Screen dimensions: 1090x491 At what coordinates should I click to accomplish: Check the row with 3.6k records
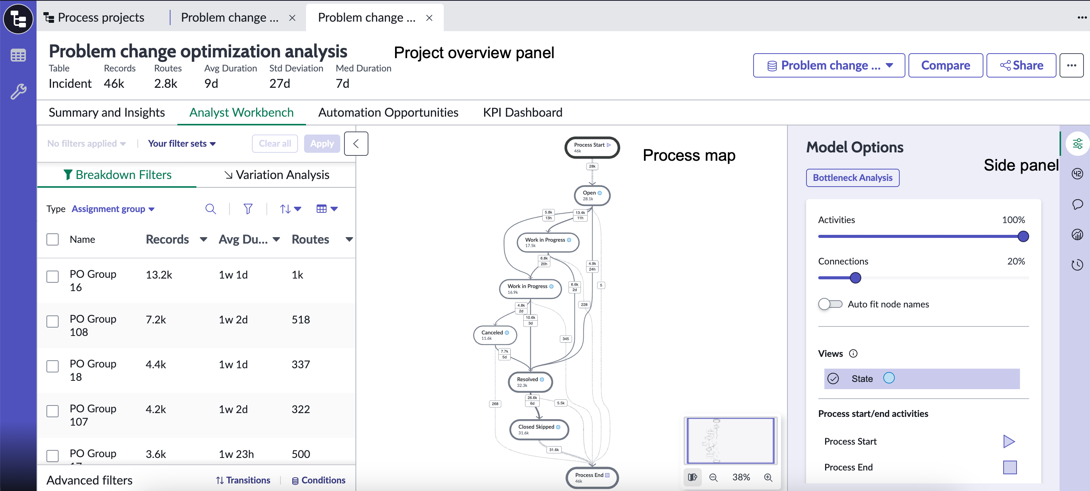53,456
